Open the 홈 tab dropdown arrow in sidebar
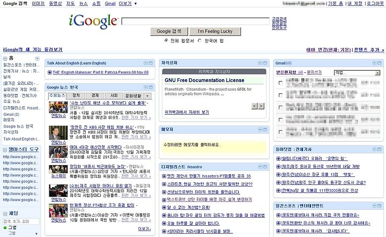Viewport: 386px width, 237px height. point(37,58)
